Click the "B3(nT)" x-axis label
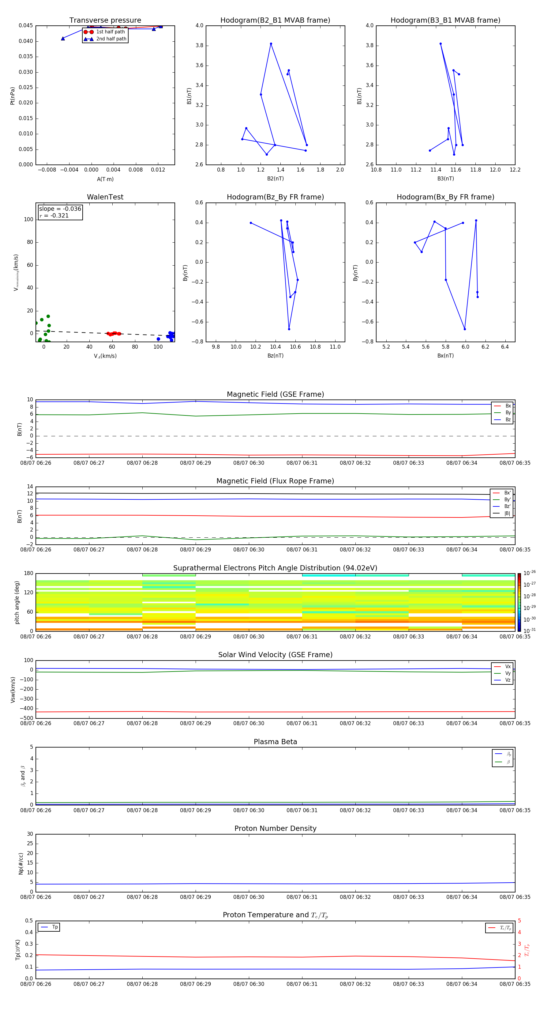The image size is (551, 1011). (445, 179)
